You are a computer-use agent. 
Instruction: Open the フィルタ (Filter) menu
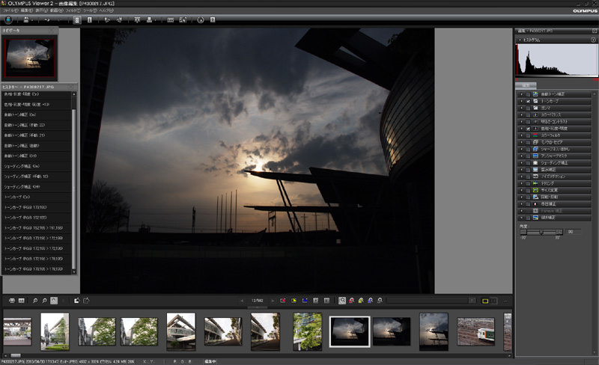71,10
